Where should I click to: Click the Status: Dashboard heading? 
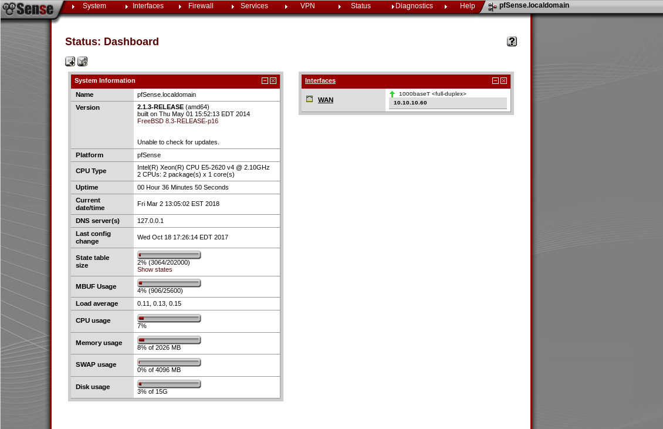coord(112,42)
